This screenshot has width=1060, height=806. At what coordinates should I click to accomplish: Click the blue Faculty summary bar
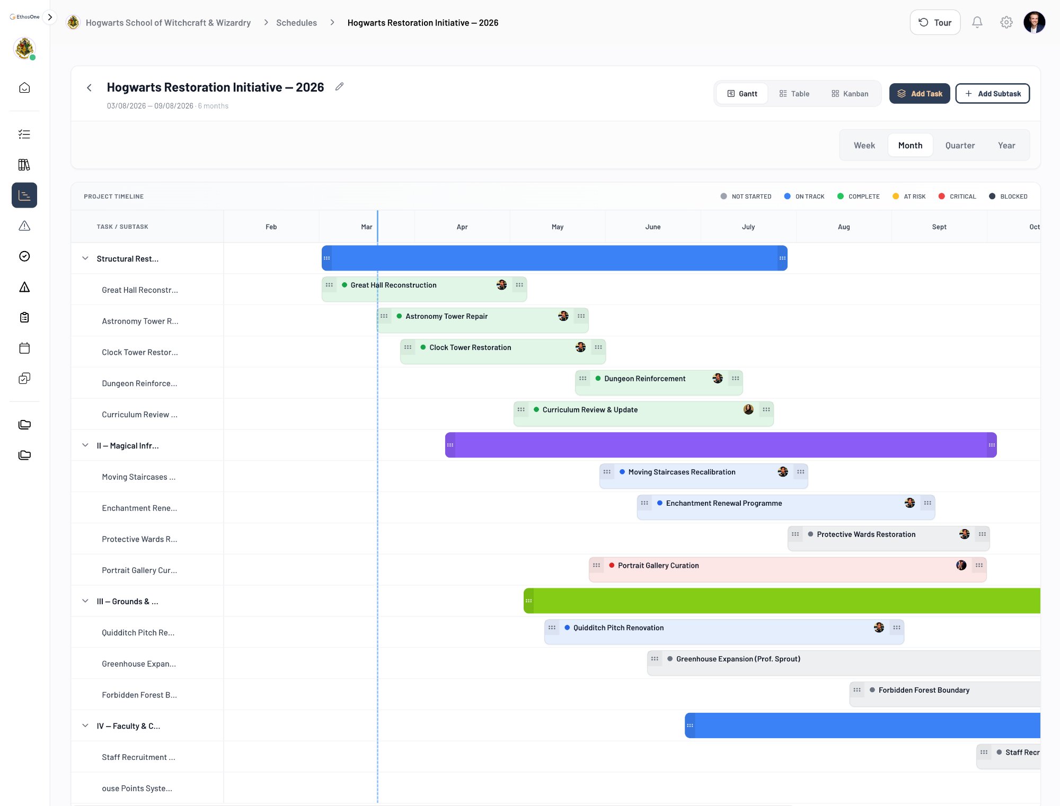[862, 725]
